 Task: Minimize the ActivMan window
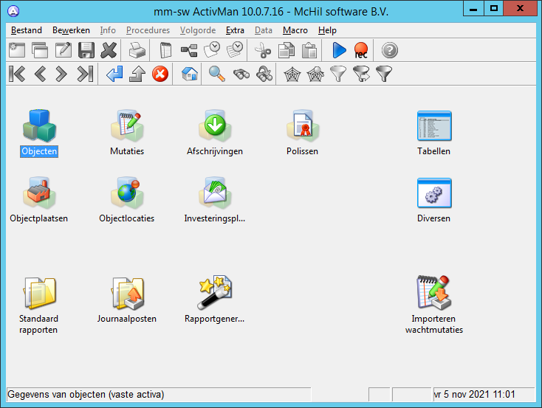(x=473, y=8)
